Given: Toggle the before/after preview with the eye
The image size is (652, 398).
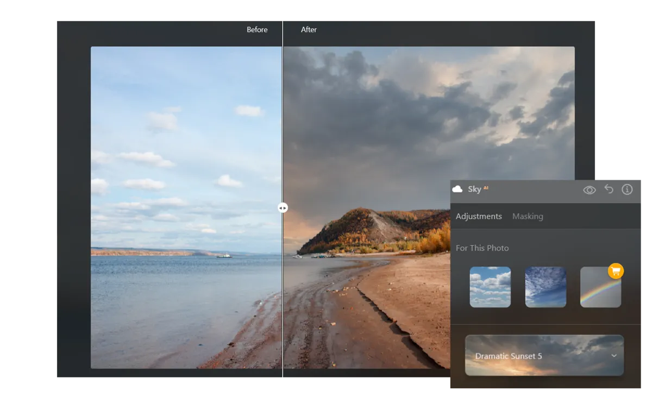Looking at the screenshot, I should click(x=589, y=189).
